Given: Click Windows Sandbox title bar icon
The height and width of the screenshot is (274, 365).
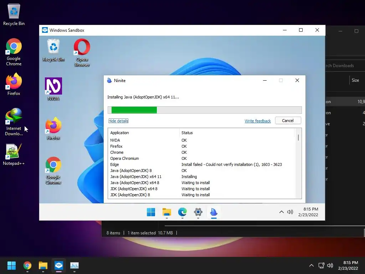Looking at the screenshot, I should coord(45,30).
